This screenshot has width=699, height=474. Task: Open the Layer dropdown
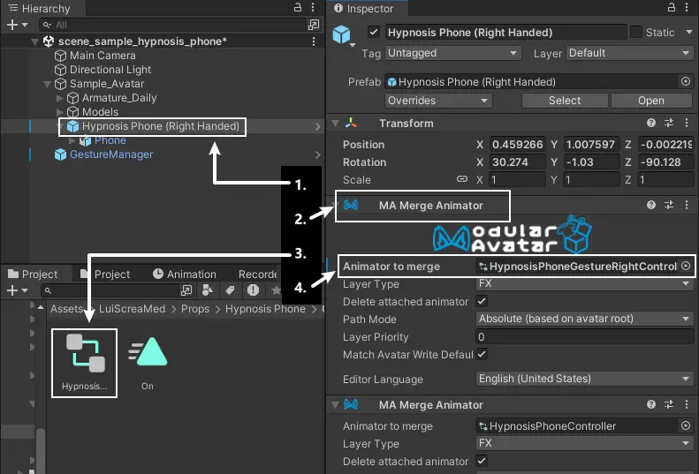point(629,53)
